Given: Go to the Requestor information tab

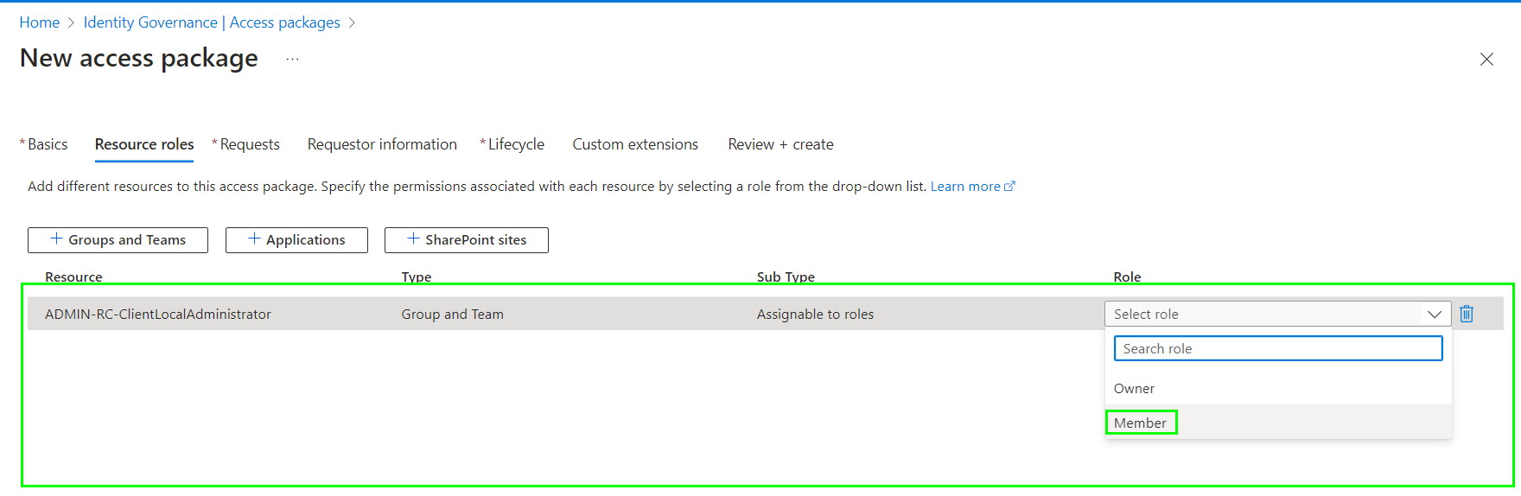Looking at the screenshot, I should tap(382, 144).
